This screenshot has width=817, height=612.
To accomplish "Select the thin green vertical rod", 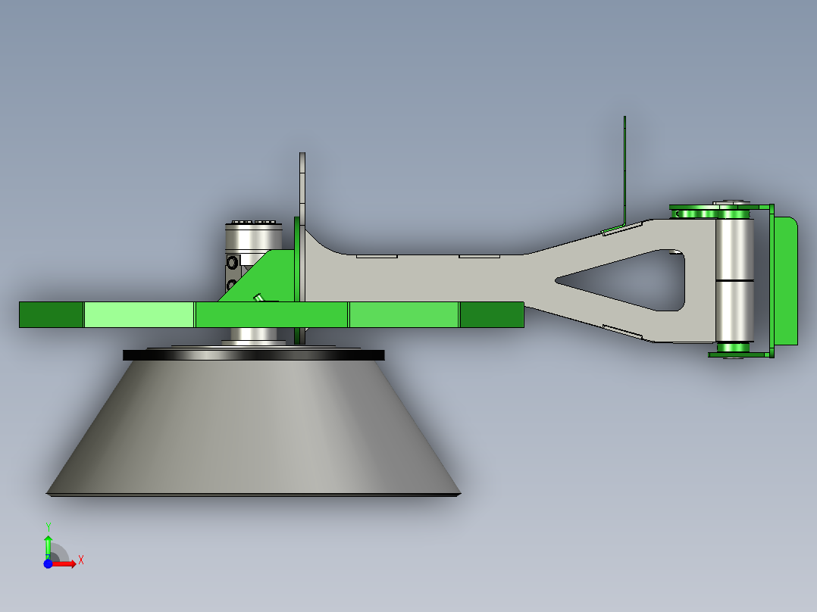I will coord(624,171).
